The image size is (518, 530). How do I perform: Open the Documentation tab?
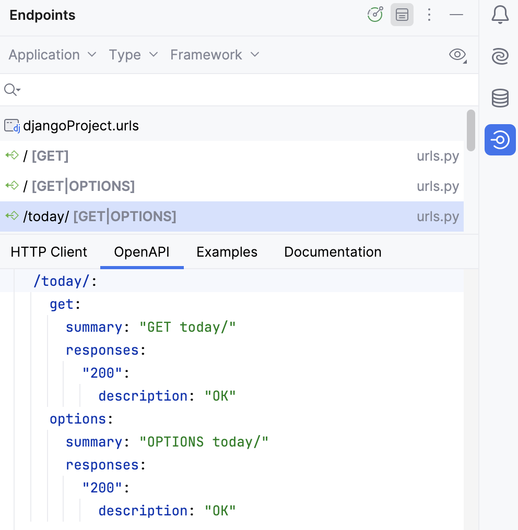coord(333,252)
